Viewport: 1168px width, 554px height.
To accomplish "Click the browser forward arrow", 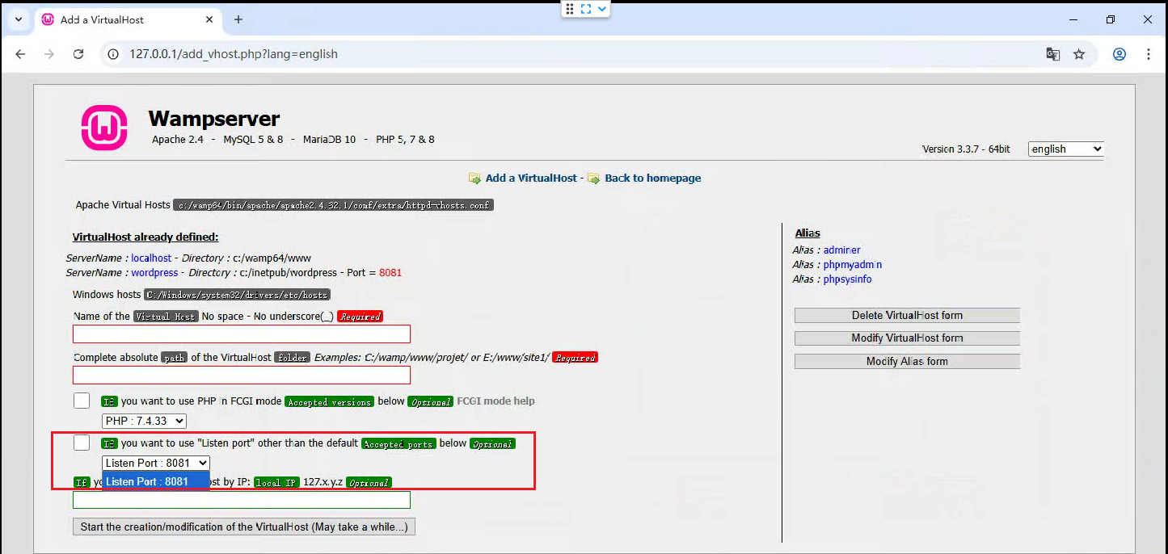I will pos(49,54).
